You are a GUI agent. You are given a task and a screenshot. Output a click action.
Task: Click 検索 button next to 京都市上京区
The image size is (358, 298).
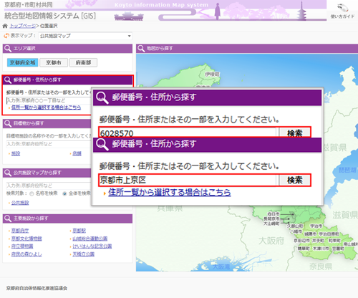[x=295, y=180]
